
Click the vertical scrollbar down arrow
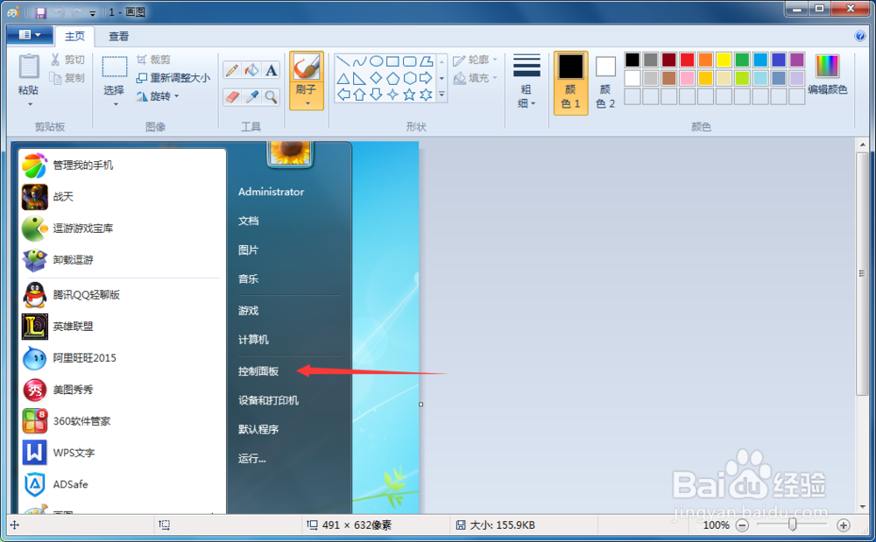[863, 507]
